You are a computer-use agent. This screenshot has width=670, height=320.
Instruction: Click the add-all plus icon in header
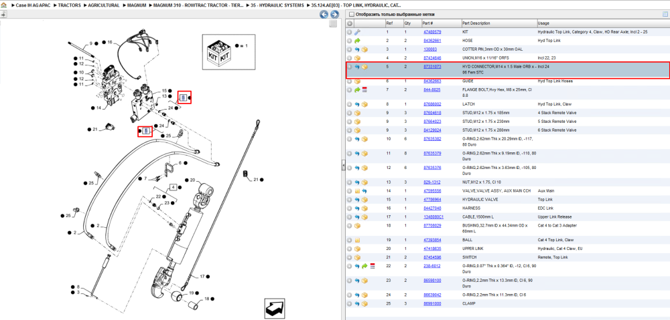click(350, 23)
